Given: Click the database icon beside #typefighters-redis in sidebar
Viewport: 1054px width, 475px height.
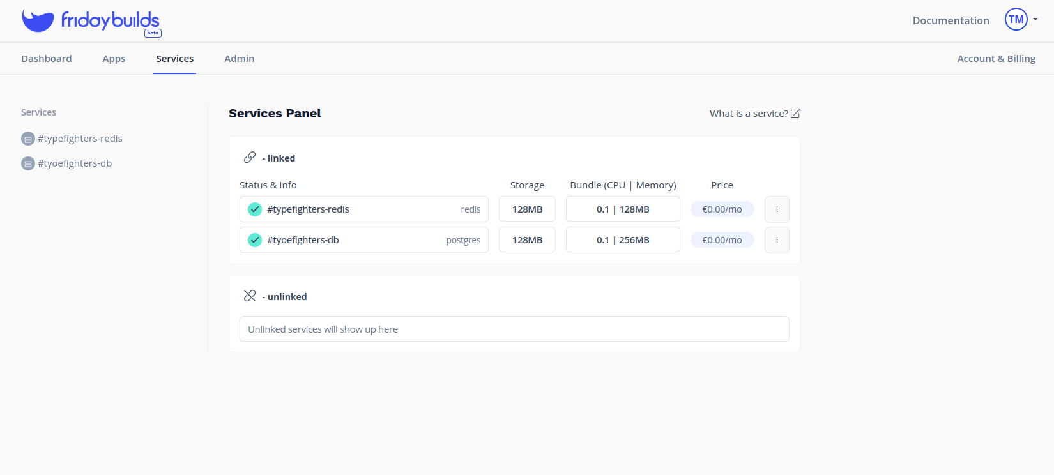Looking at the screenshot, I should [28, 139].
